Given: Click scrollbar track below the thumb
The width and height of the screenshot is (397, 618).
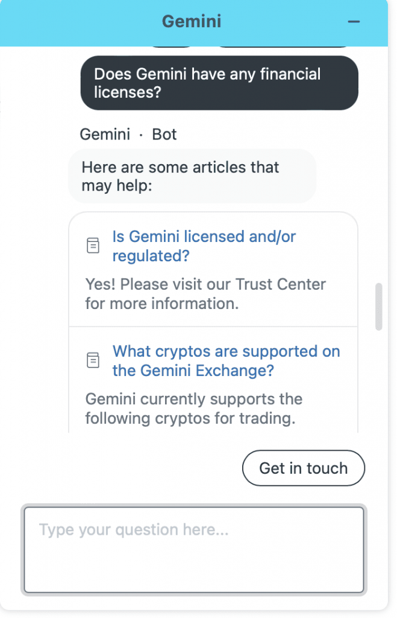Looking at the screenshot, I should 378,382.
